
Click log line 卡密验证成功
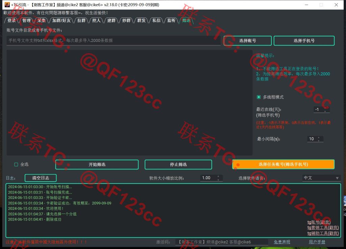pyautogui.click(x=59, y=203)
